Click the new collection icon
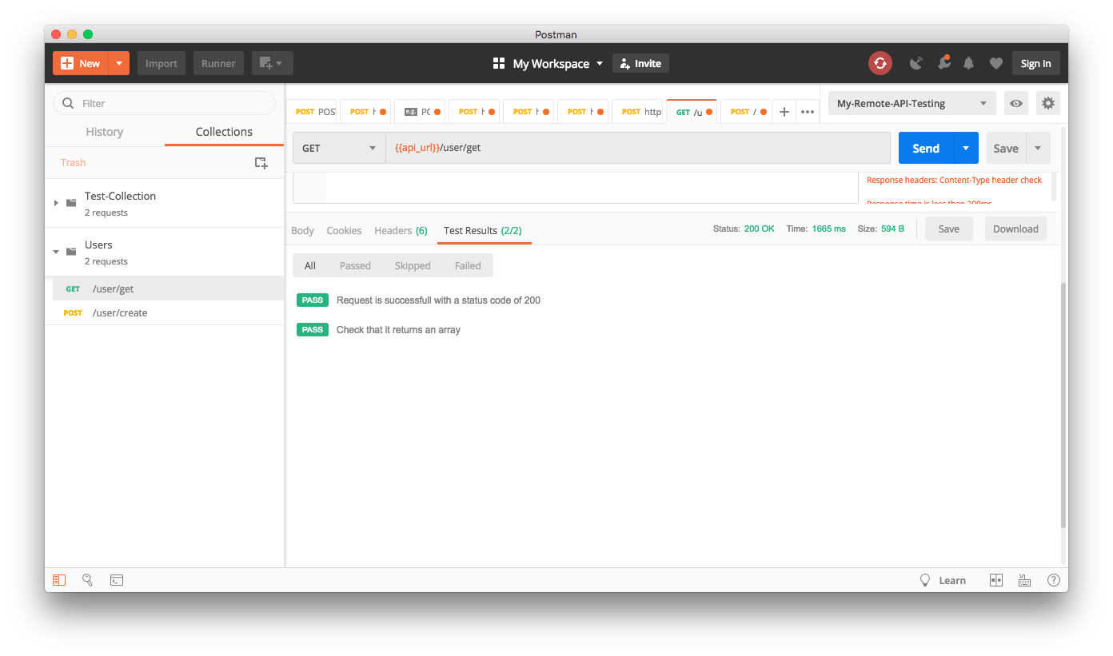The image size is (1113, 656). tap(261, 163)
